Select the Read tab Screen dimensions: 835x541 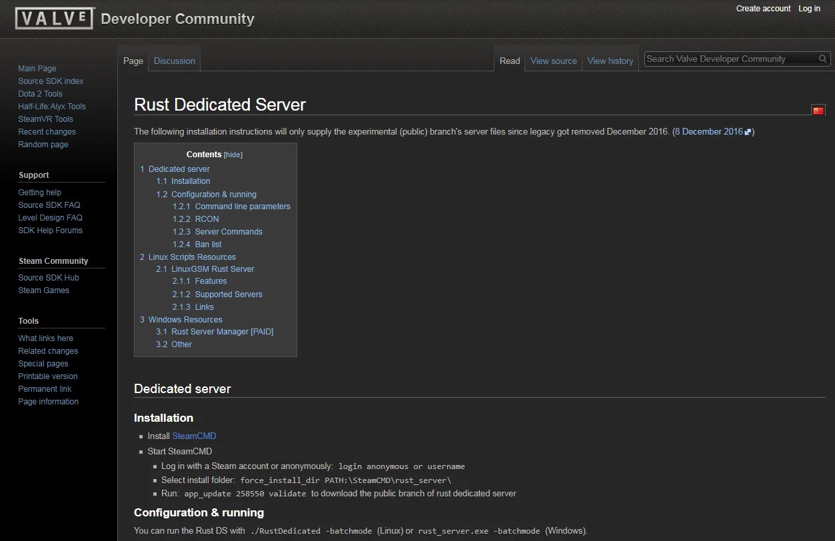point(510,61)
